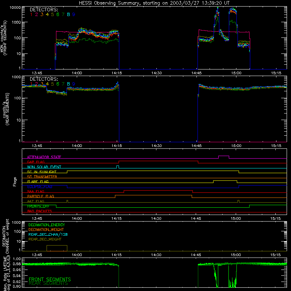Click the PARTICLE_FLAG label

41,196
